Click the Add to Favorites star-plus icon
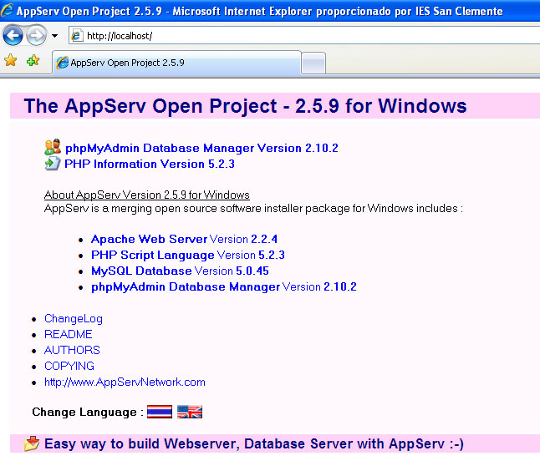Viewport: 540px width, 471px height. click(33, 60)
